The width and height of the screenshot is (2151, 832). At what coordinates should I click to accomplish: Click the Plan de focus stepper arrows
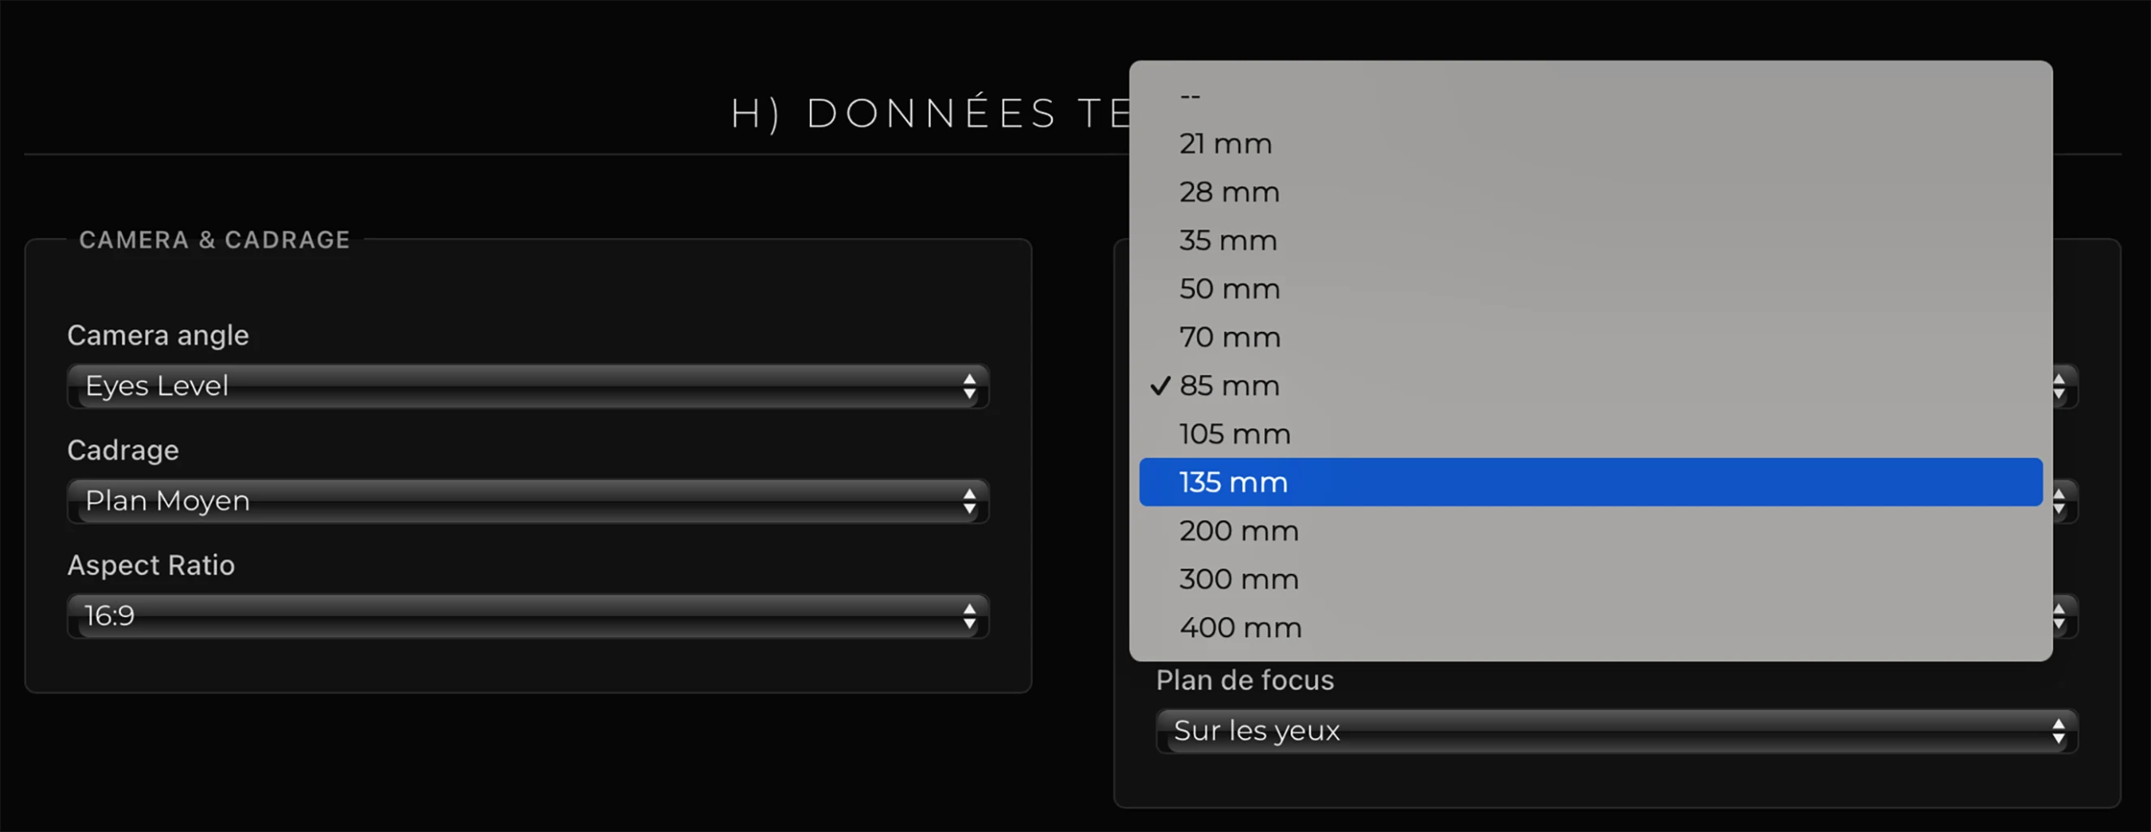2058,731
